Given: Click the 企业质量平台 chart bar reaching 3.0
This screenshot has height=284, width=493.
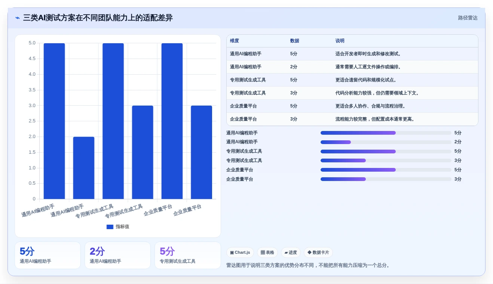Looking at the screenshot, I should tap(202, 152).
